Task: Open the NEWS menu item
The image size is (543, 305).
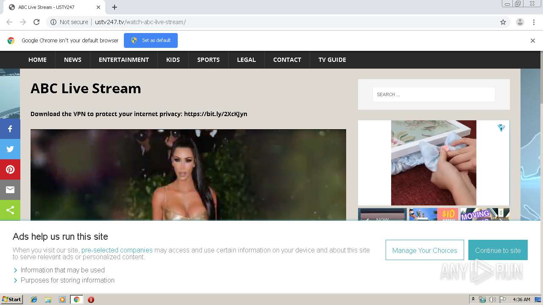Action: coord(73,60)
